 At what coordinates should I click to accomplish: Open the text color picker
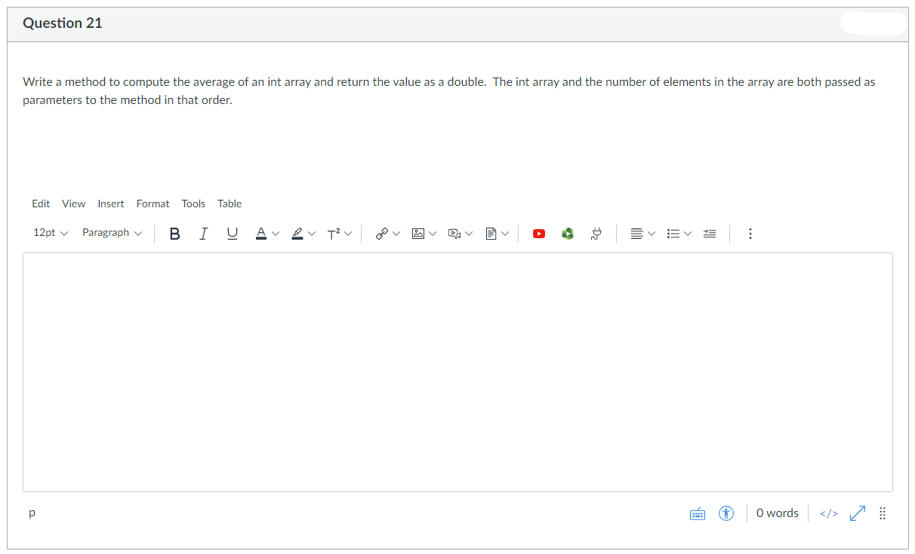(262, 233)
